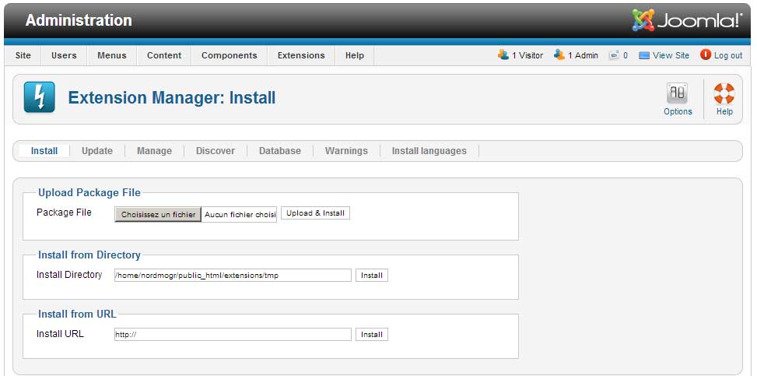Click the View Site link text
Image resolution: width=757 pixels, height=376 pixels.
(x=671, y=55)
